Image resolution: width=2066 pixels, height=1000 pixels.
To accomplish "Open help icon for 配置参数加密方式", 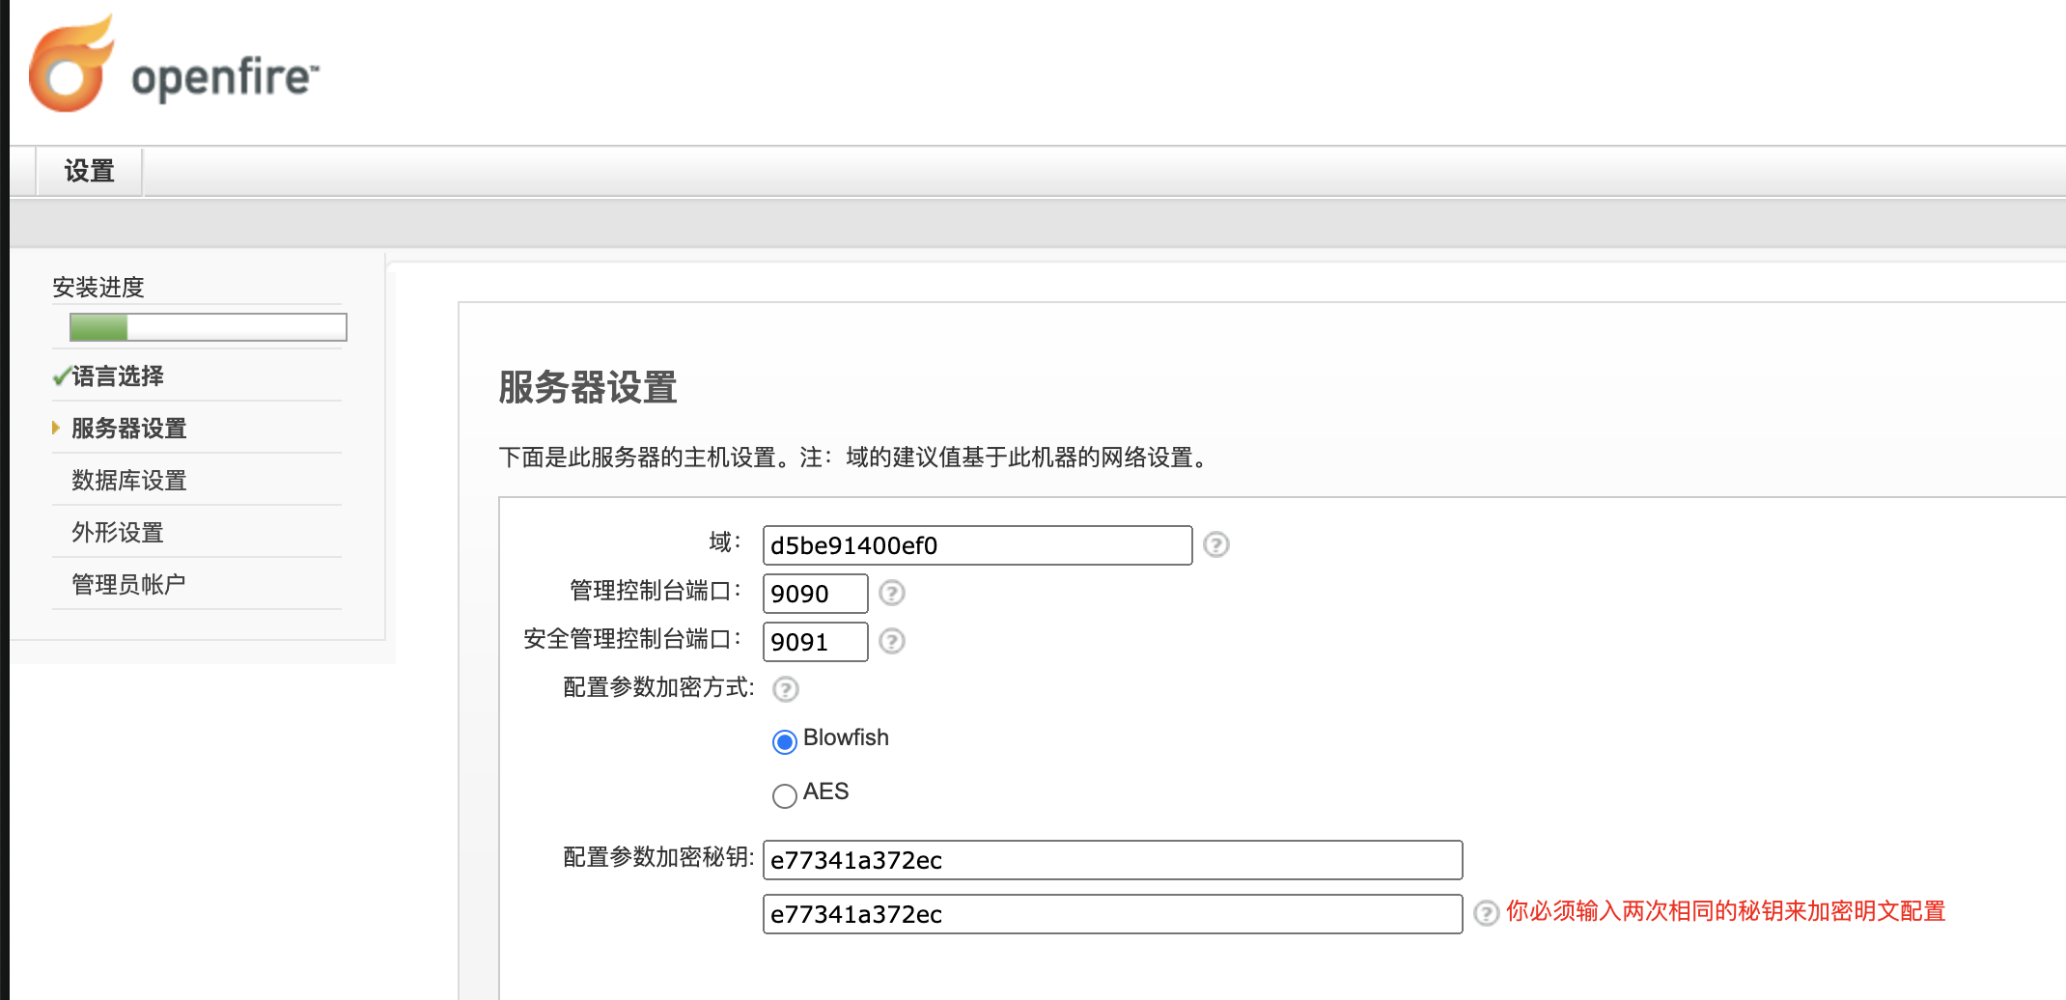I will 786,689.
